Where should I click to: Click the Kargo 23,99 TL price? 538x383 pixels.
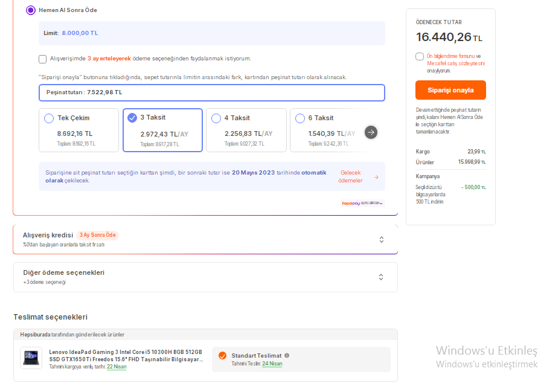[476, 152]
